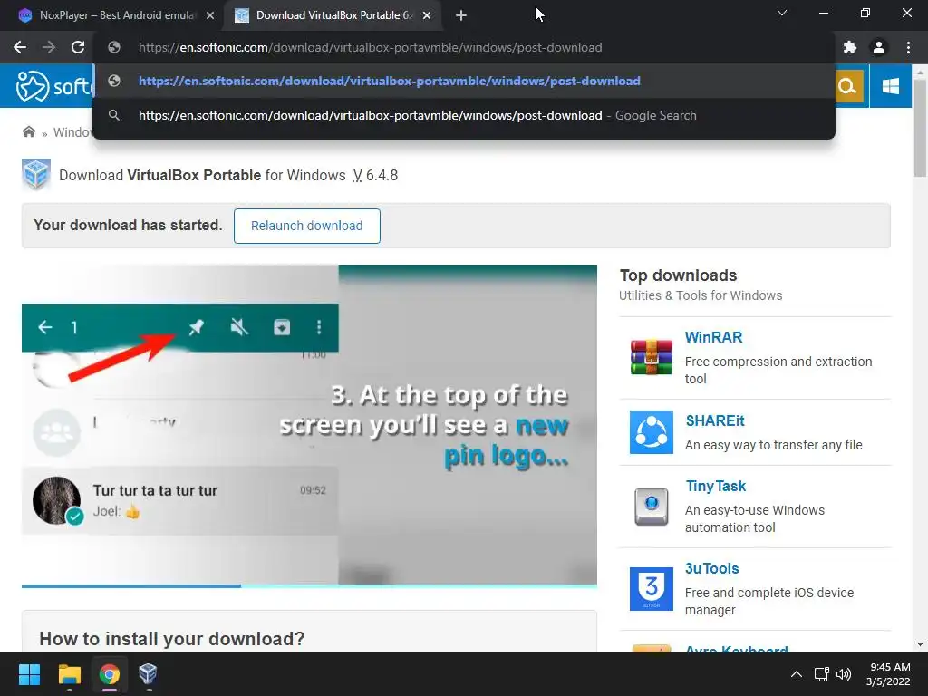
Task: Click the version text 'V 6.4.8'
Action: pos(375,175)
